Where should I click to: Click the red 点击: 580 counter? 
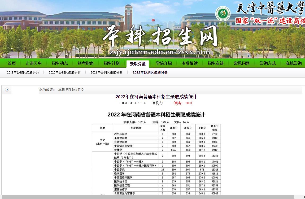pos(182,103)
